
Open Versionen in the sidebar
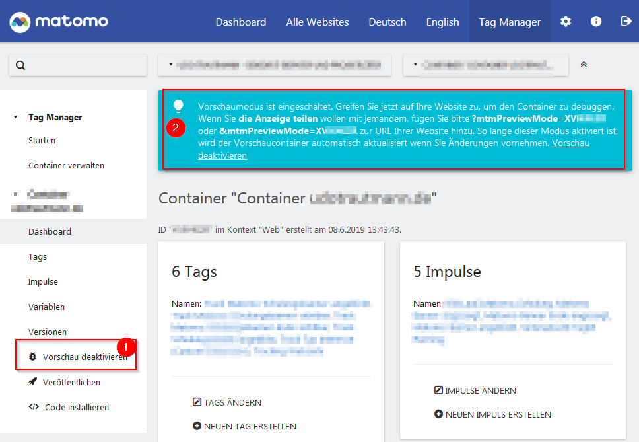coord(48,332)
